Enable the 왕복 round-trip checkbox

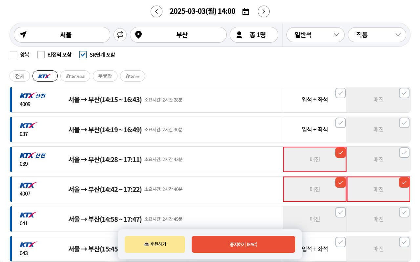click(13, 55)
